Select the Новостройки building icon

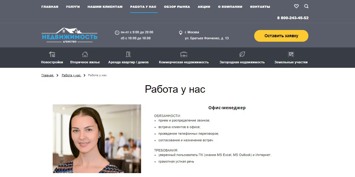point(52,54)
